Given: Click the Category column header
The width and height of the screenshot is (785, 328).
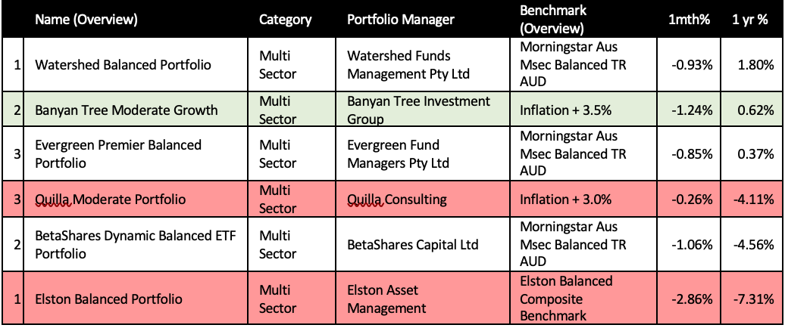Looking at the screenshot, I should 285,20.
